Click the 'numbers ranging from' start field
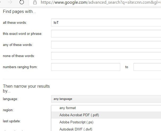The image size is (161, 131). coord(86,67)
